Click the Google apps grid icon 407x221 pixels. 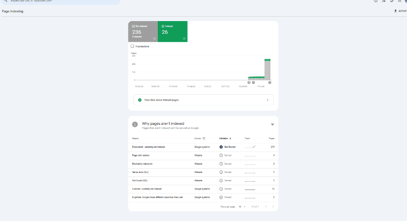399,1
